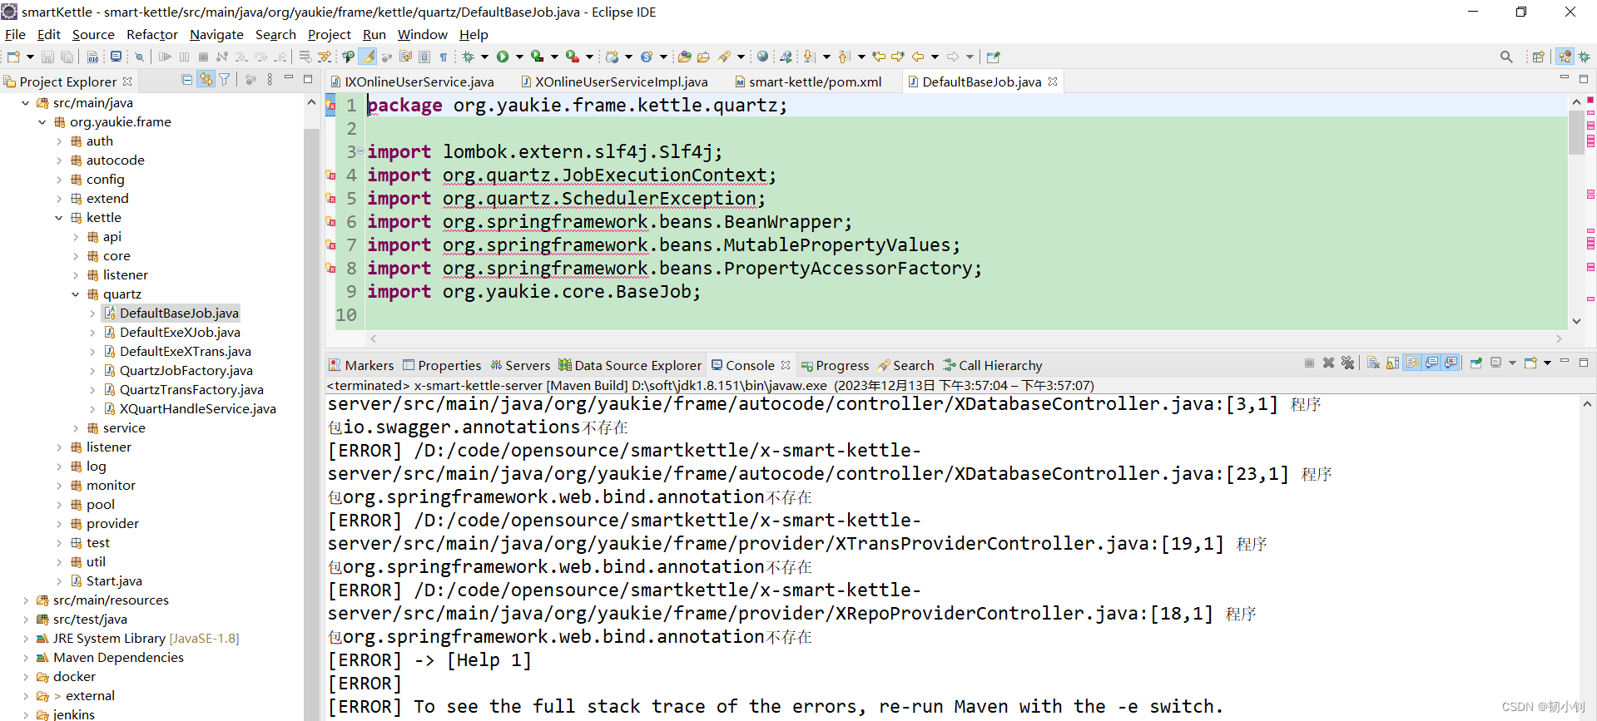1597x721 pixels.
Task: Open Project Explorer View Menu dots
Action: click(x=270, y=80)
